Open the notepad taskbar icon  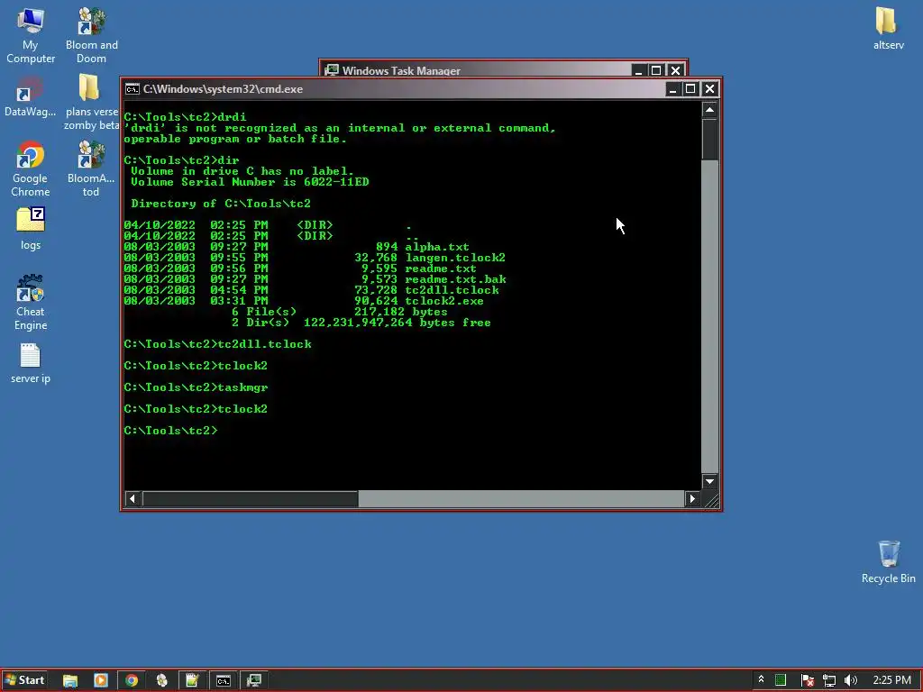(x=192, y=680)
